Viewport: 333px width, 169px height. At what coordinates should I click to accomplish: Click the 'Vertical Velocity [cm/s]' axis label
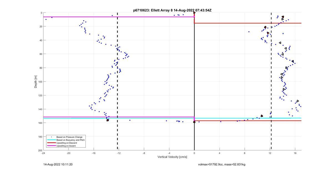(x=172, y=157)
